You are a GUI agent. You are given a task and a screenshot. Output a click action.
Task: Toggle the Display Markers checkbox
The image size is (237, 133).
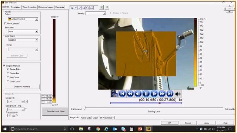[4, 66]
